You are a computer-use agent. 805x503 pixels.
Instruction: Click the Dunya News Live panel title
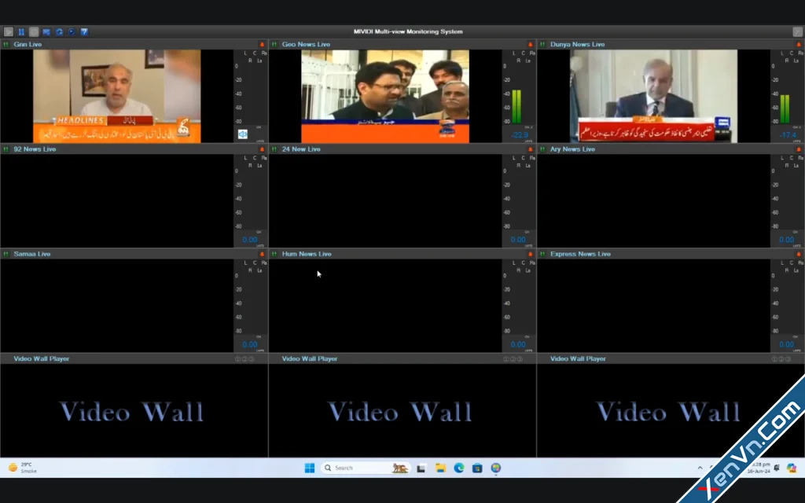click(x=578, y=45)
